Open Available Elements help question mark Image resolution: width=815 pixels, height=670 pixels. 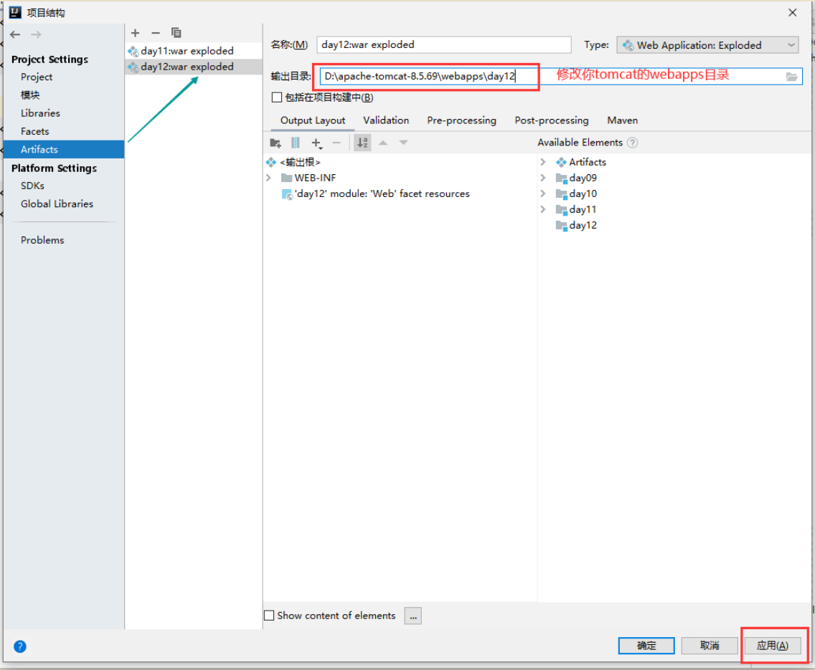click(632, 143)
